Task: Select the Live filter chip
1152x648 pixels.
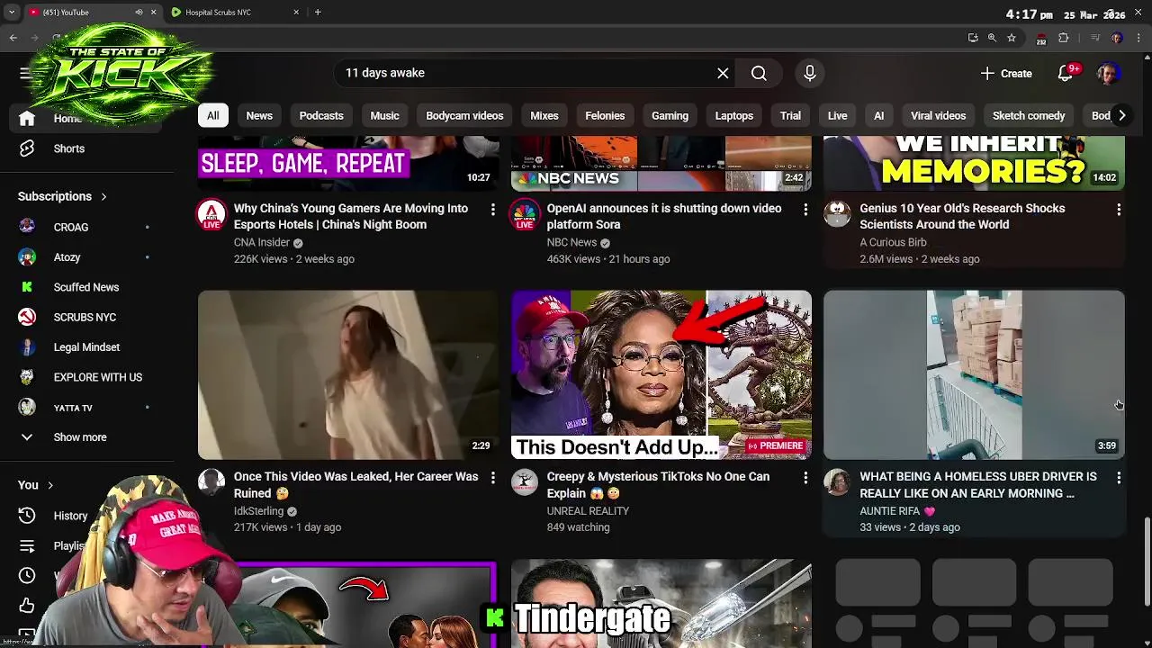Action: pos(838,115)
